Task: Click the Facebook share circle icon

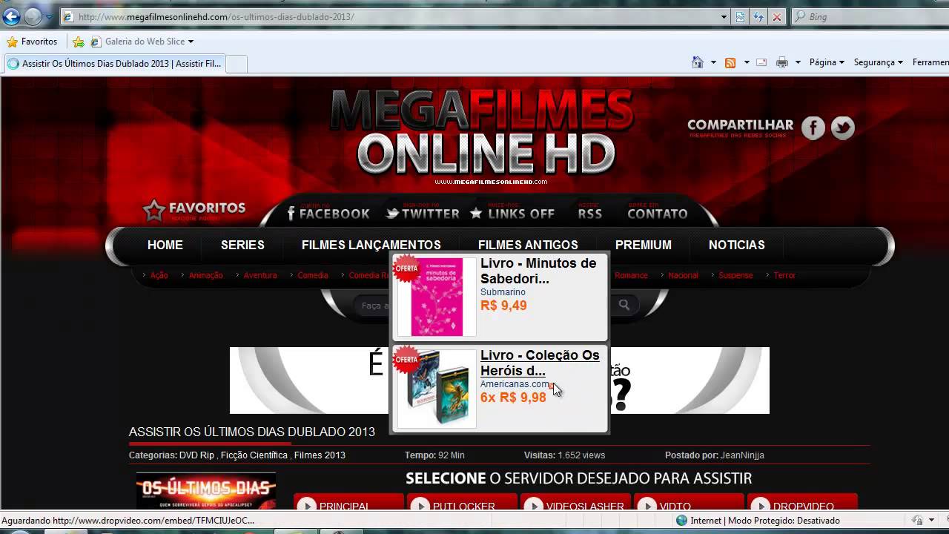Action: point(813,128)
